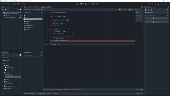Viewport: 170px width, 96px height.
Task: Open Inspector object history icon
Action: point(168,10)
